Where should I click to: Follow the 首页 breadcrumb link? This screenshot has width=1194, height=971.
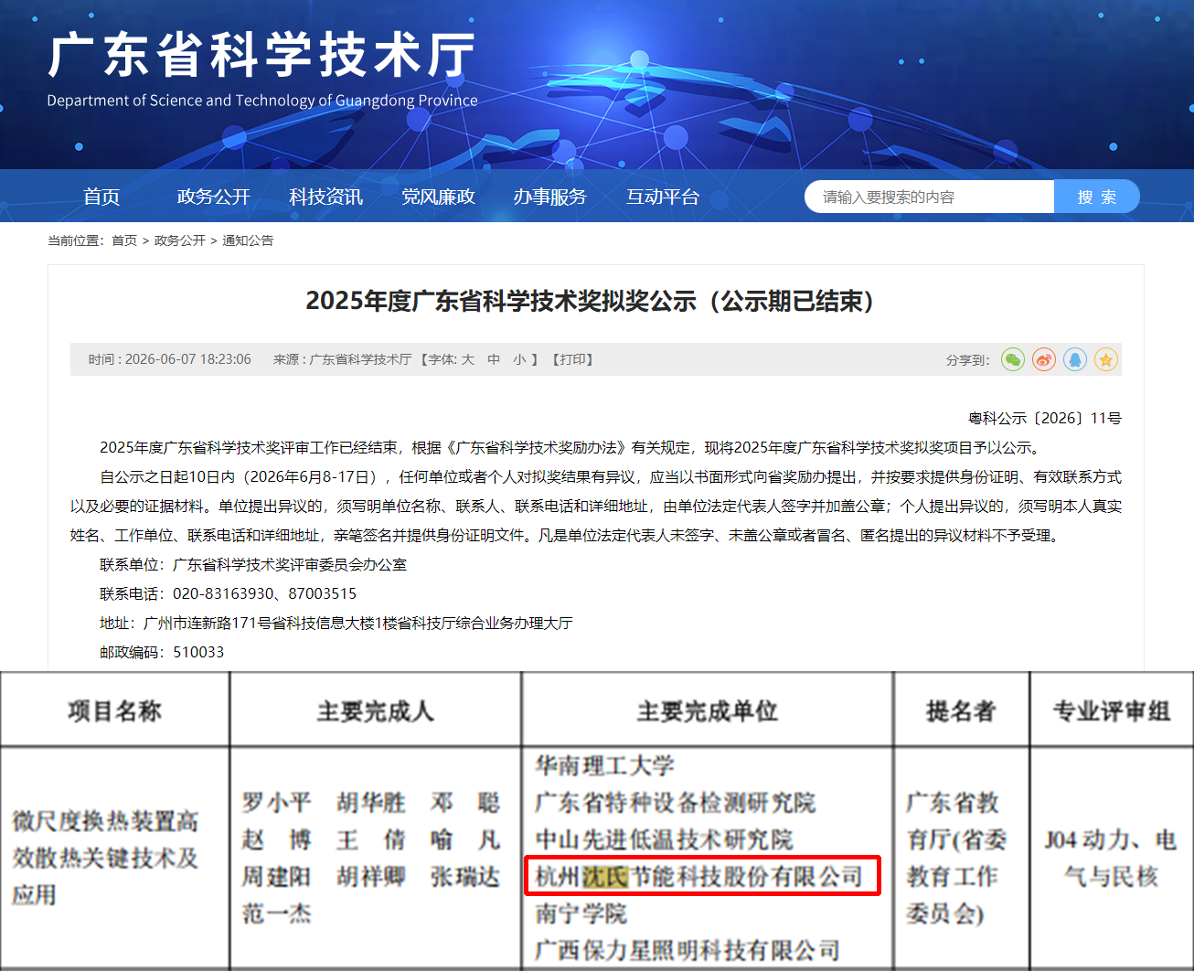124,240
